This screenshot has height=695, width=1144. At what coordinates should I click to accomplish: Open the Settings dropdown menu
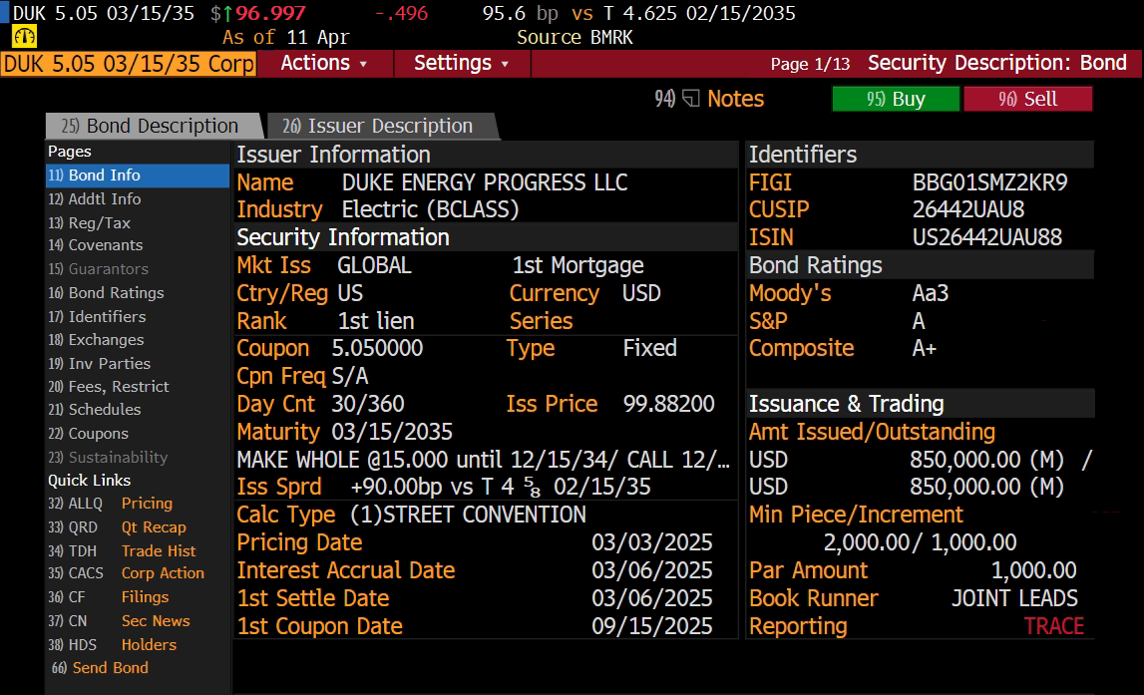click(462, 64)
